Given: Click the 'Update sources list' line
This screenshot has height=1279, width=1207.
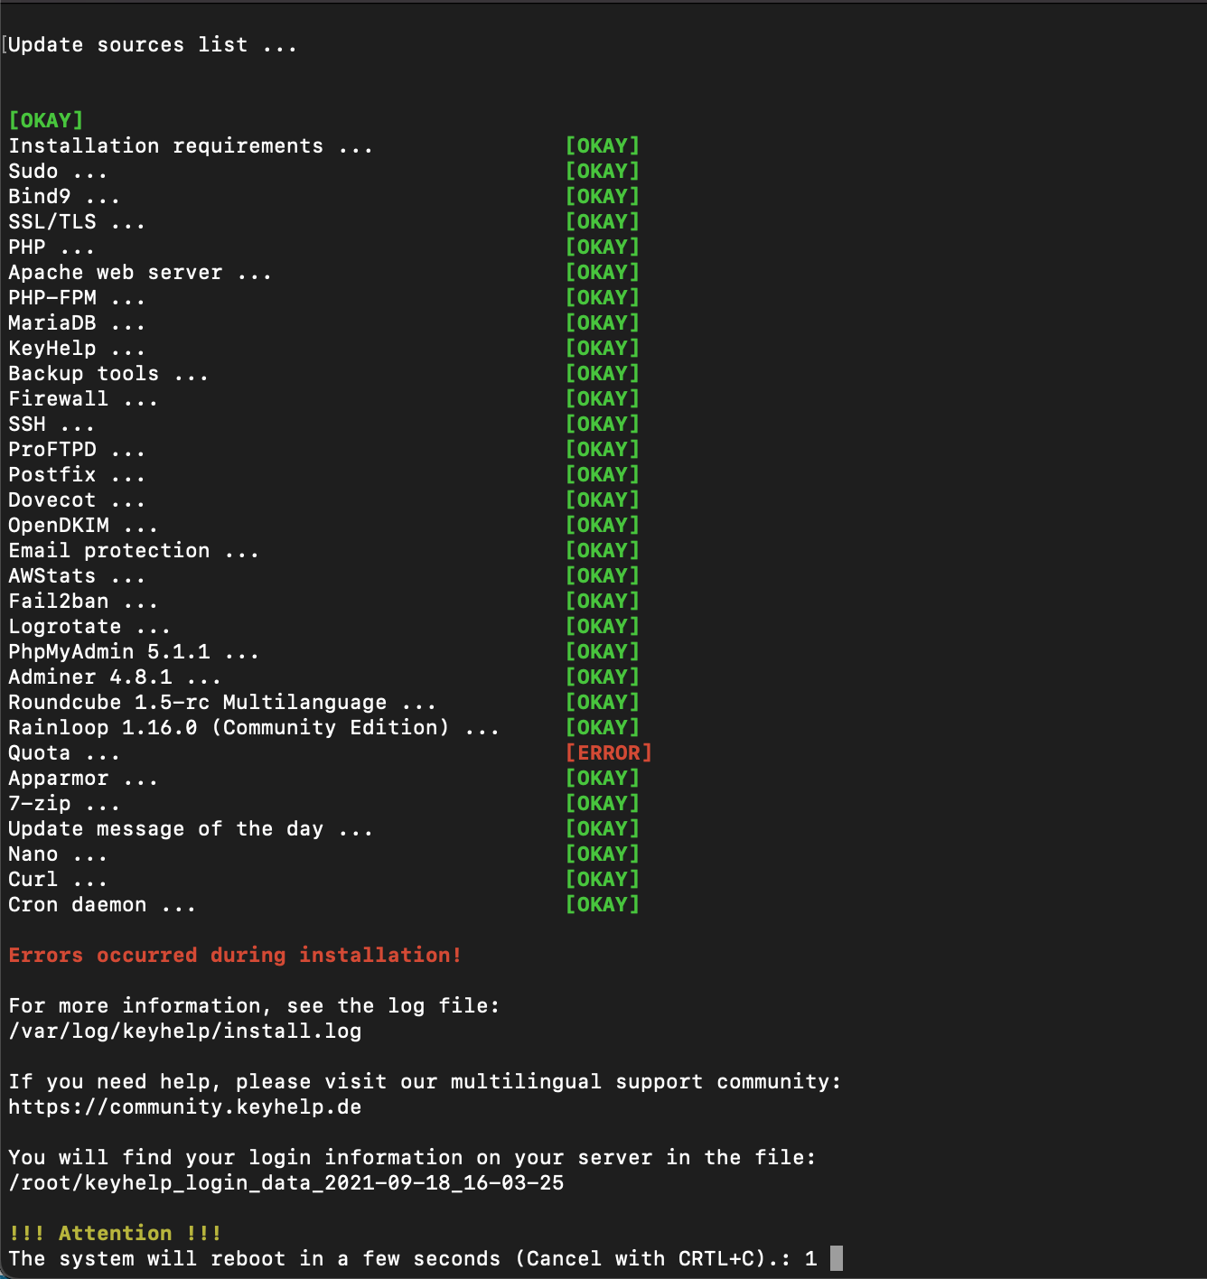Looking at the screenshot, I should click(153, 45).
